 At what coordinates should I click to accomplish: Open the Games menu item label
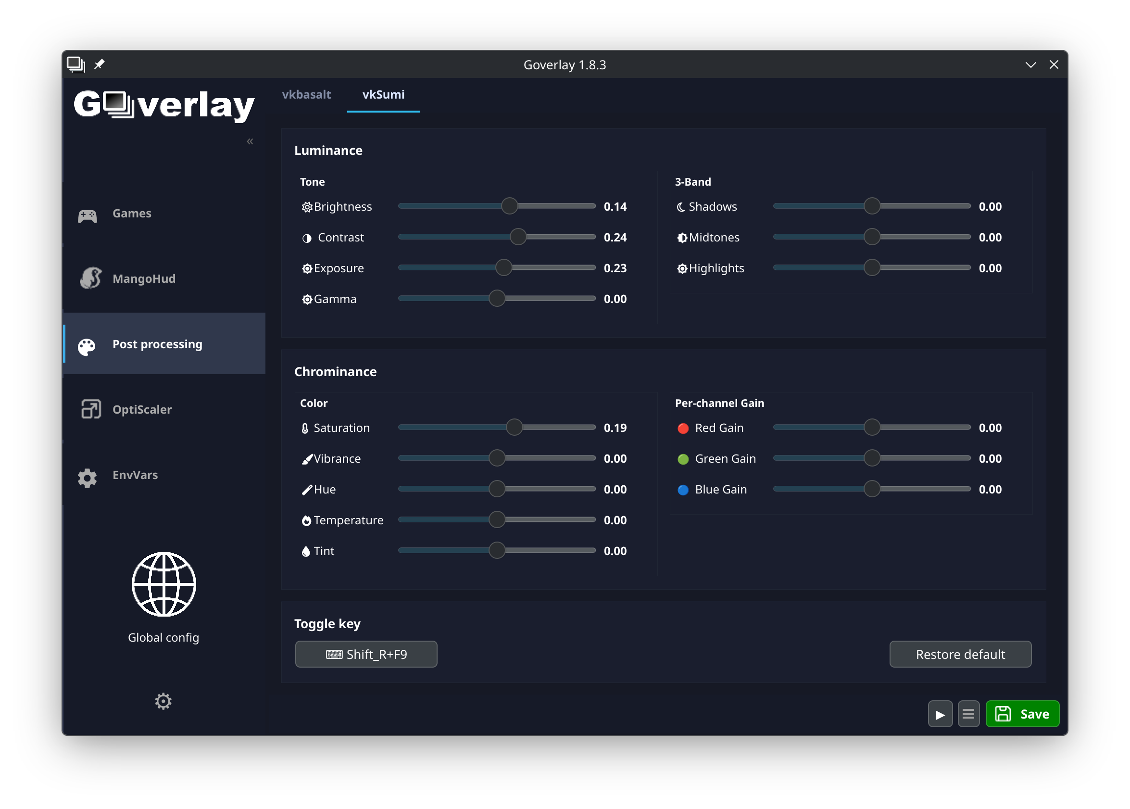131,213
